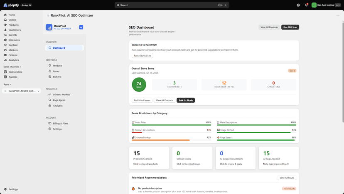Open the Seo App testing account menu

326,5
